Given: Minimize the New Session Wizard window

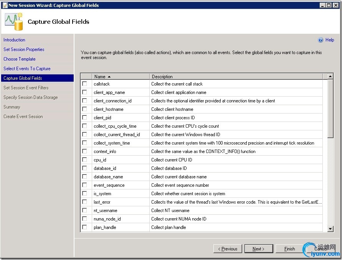Looking at the screenshot, I should [x=322, y=5].
